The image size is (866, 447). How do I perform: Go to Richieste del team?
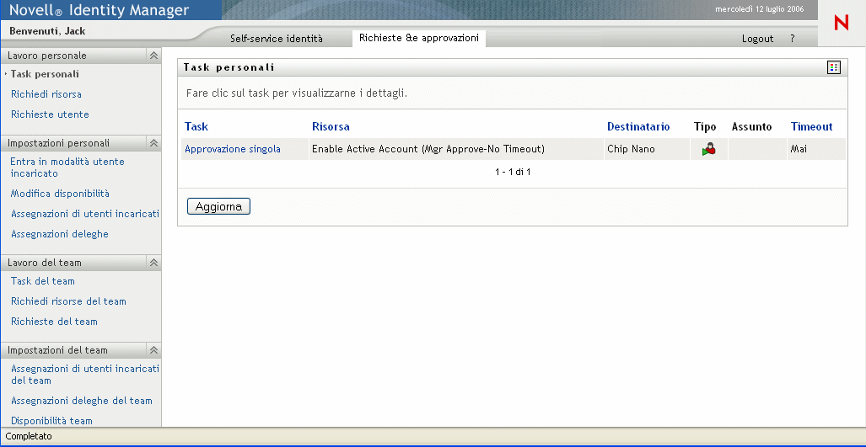[x=54, y=322]
